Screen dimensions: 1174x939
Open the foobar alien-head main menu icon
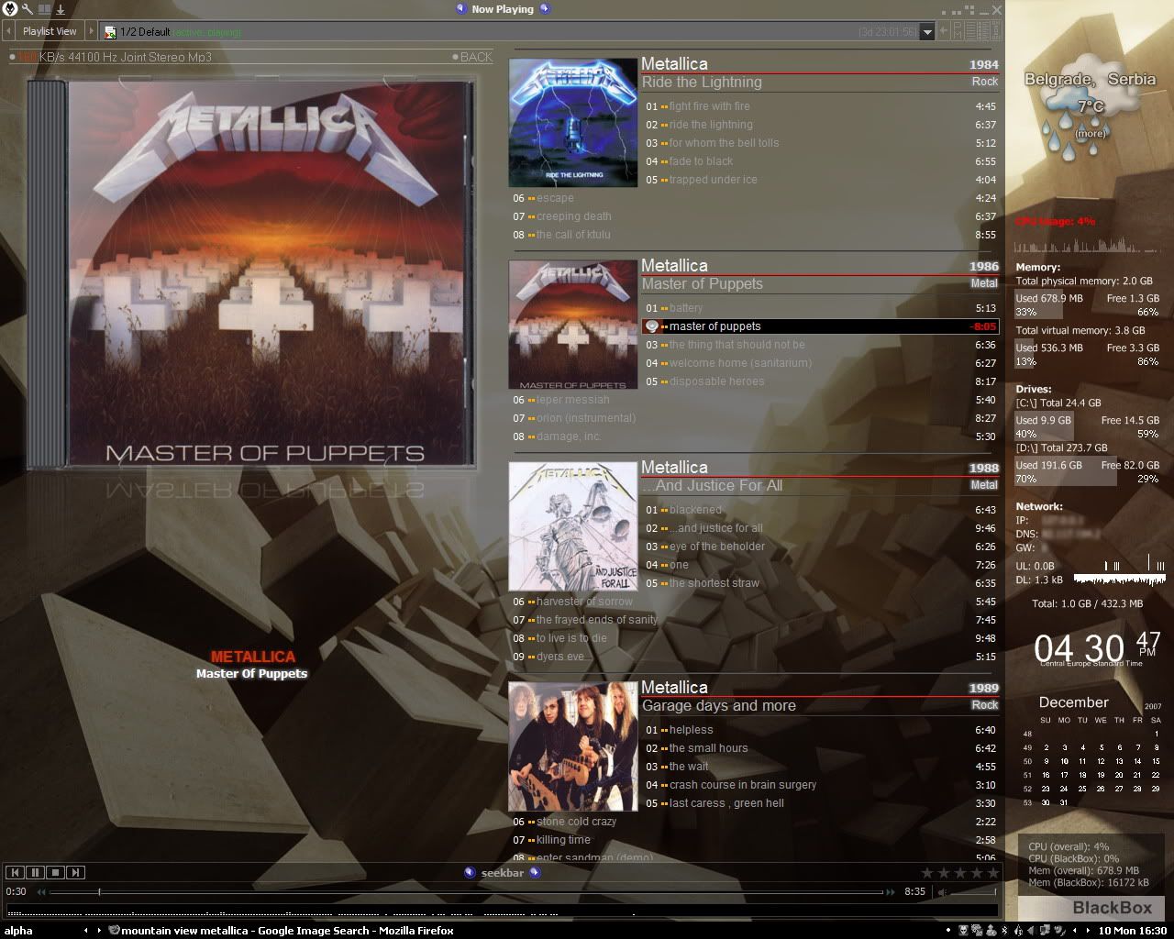(x=9, y=9)
